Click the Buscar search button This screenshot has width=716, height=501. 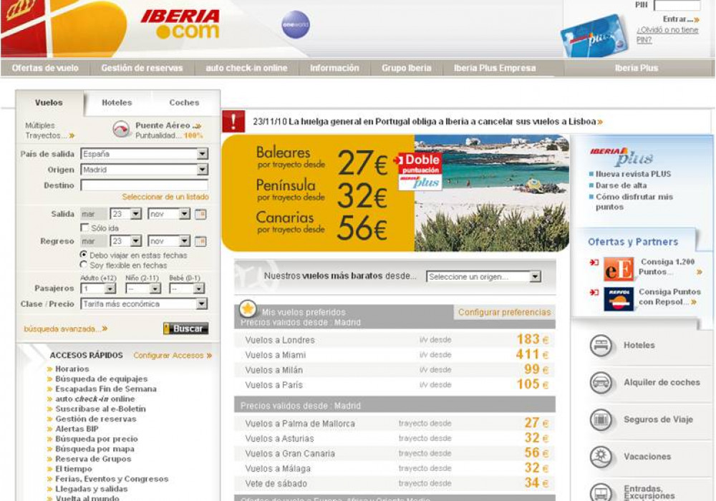point(186,329)
